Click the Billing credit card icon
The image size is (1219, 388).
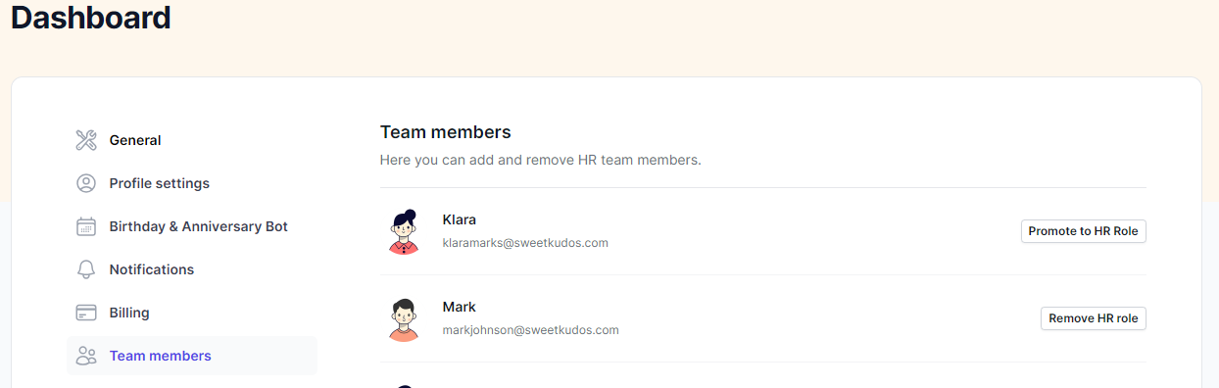(86, 313)
